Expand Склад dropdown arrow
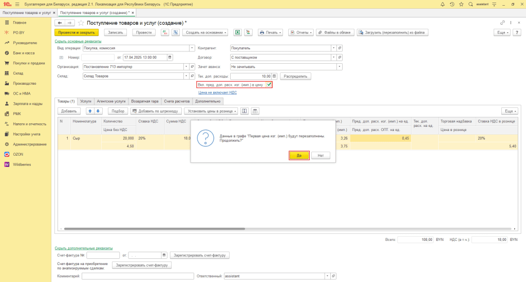This screenshot has height=282, width=526. [x=186, y=76]
